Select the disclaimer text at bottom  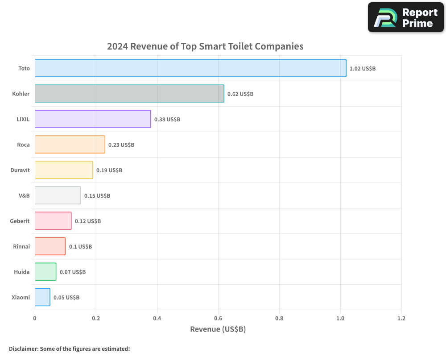coord(70,349)
